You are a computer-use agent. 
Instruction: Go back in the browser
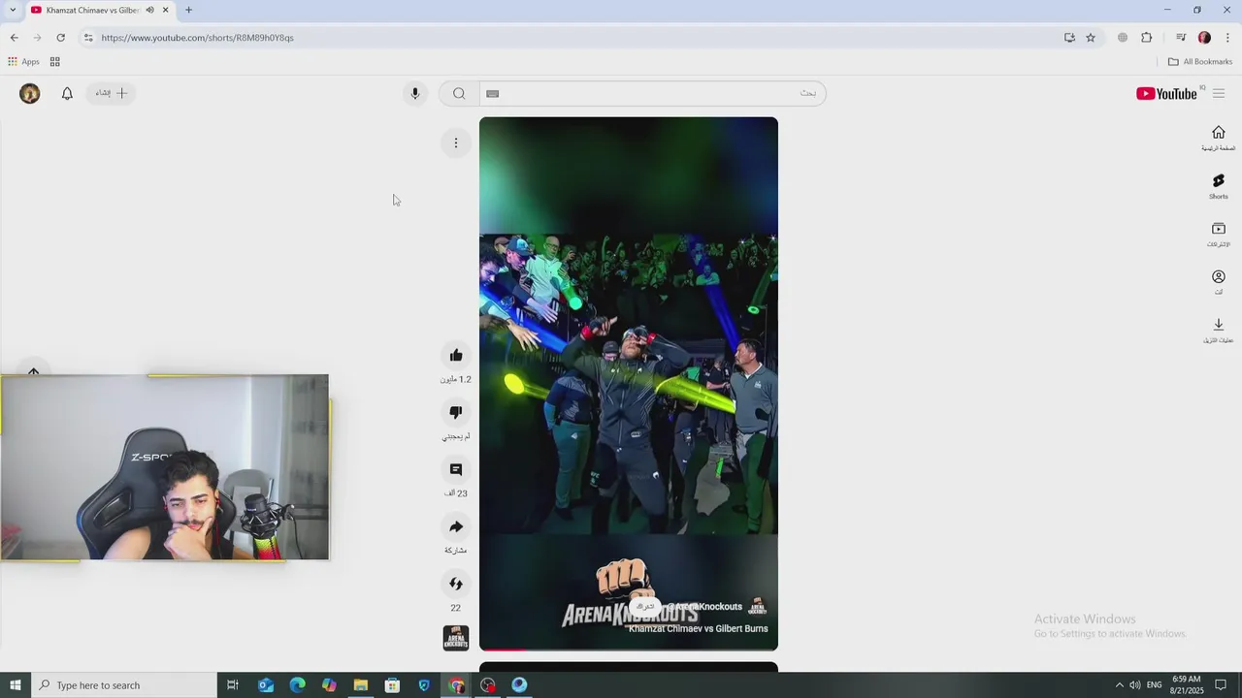pos(14,38)
